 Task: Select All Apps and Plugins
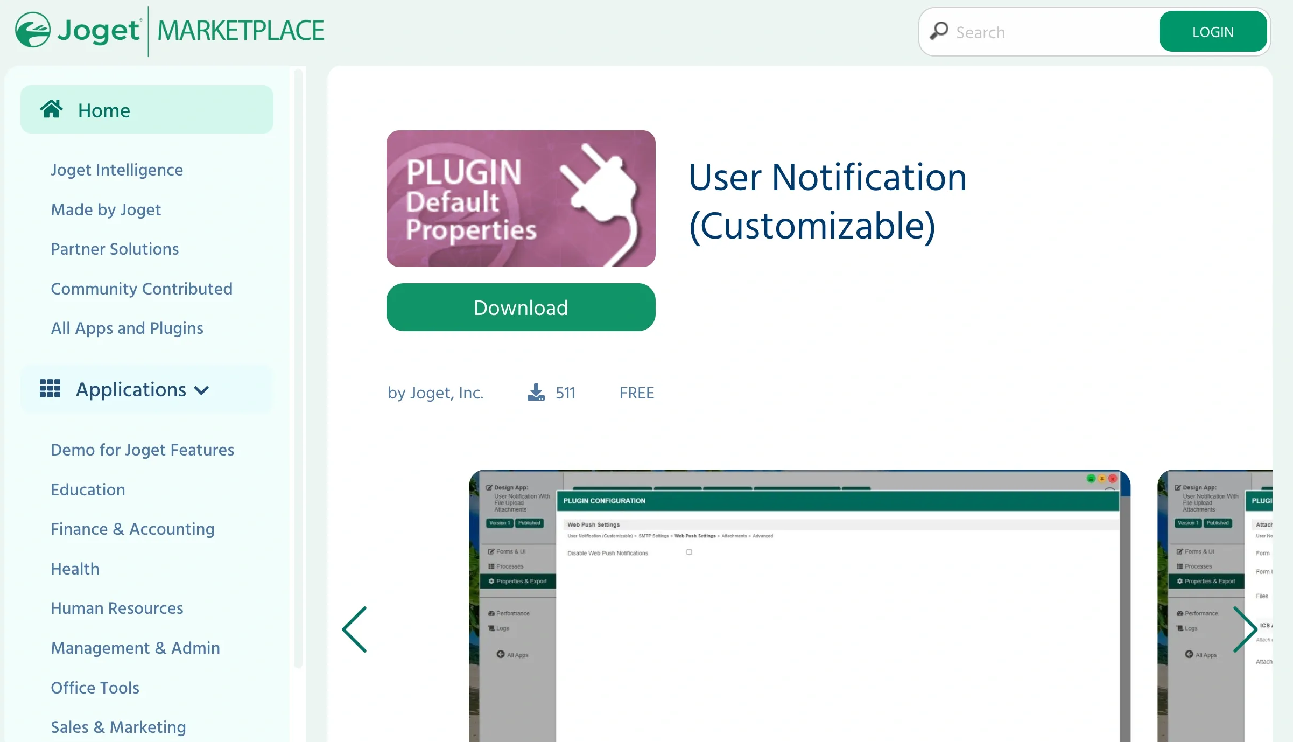127,328
